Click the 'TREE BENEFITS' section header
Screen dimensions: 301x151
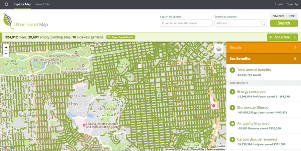click(239, 83)
